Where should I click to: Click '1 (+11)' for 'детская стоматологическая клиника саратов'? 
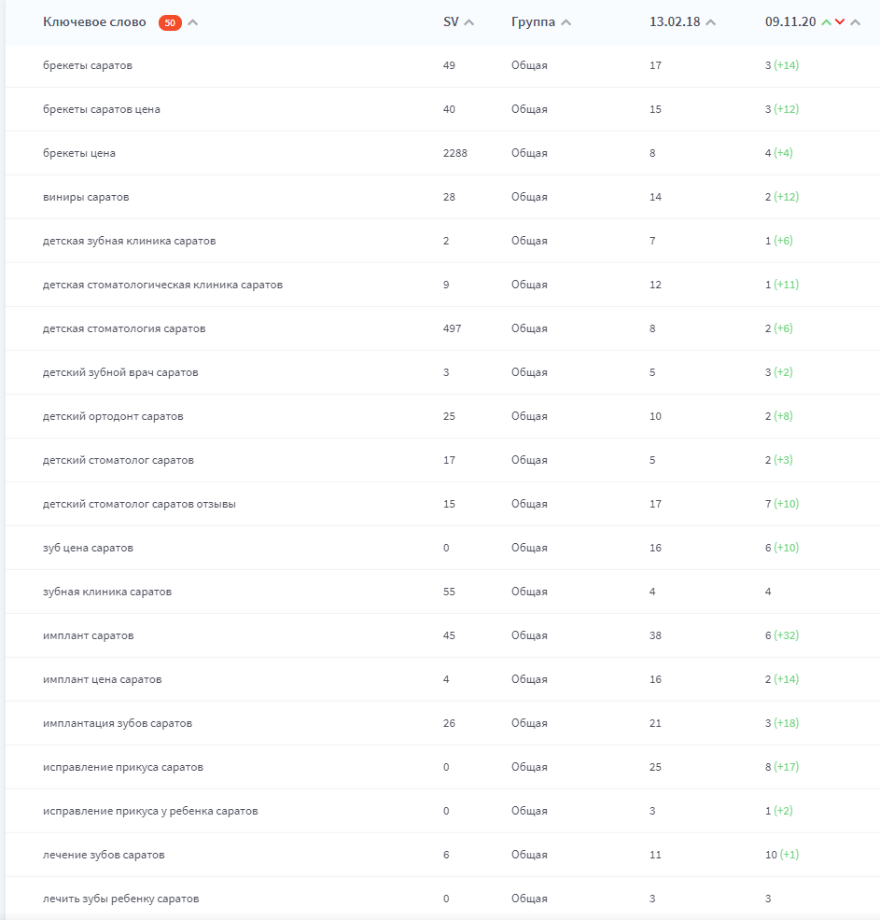click(x=782, y=285)
